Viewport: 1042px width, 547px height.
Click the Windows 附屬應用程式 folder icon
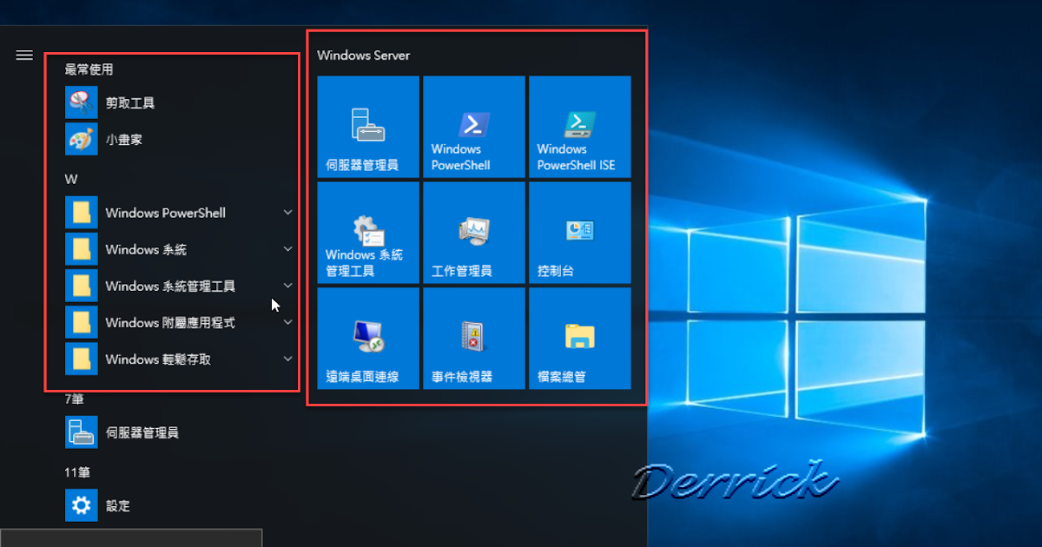pyautogui.click(x=82, y=322)
